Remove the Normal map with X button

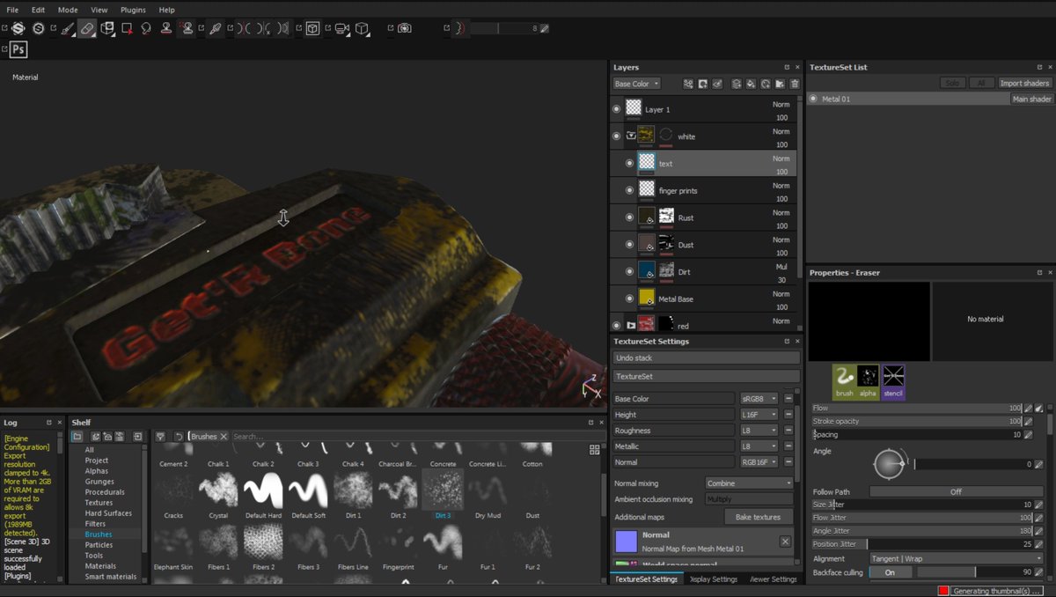click(785, 542)
